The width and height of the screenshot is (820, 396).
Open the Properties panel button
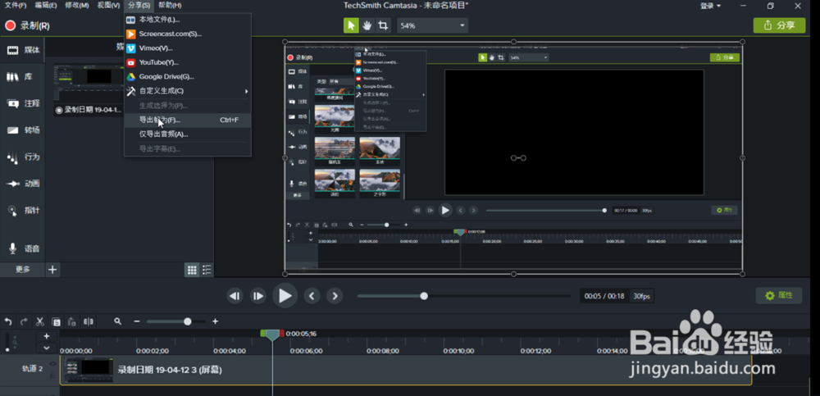(779, 295)
